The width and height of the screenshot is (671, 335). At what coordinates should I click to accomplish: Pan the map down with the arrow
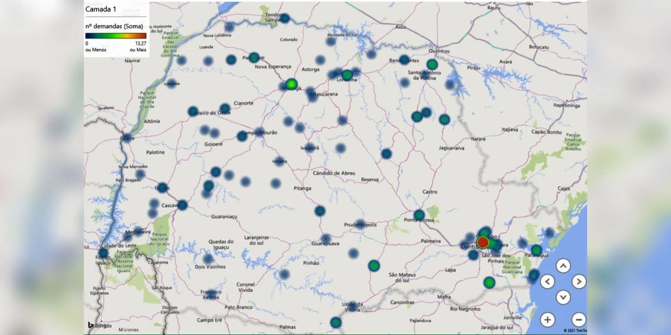coord(563,297)
